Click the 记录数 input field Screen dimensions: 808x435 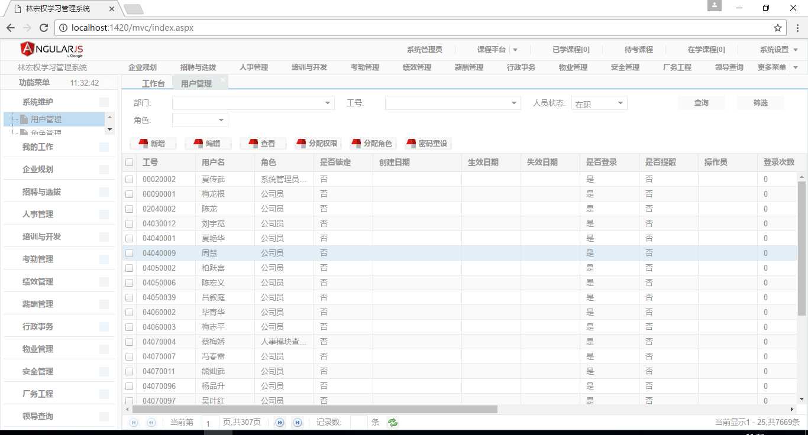[x=359, y=423]
